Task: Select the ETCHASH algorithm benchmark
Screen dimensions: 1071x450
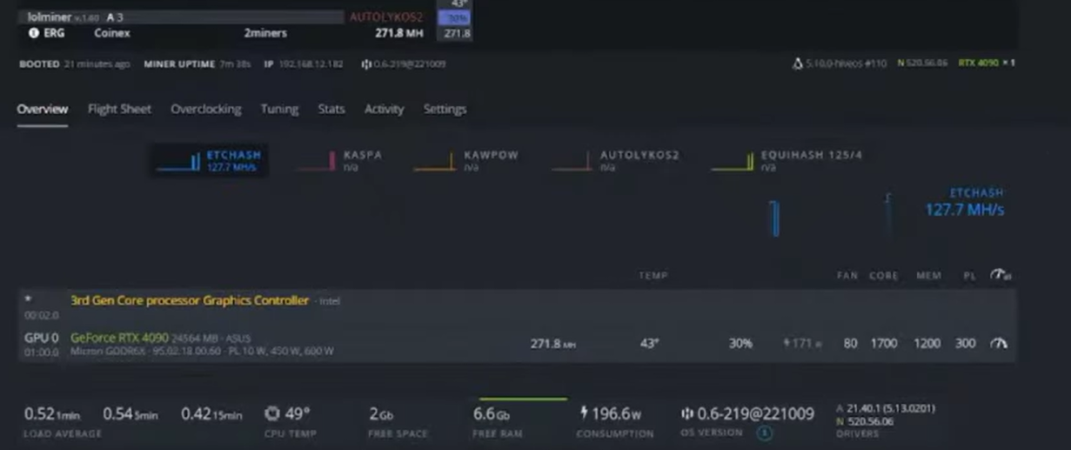Action: point(210,160)
